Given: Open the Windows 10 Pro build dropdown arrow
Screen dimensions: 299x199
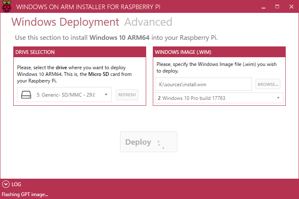Looking at the screenshot, I should click(x=278, y=98).
